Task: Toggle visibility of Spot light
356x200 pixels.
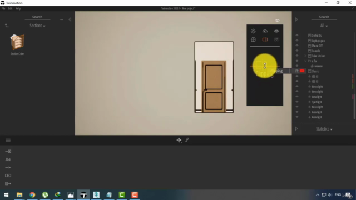Action: (x=297, y=102)
